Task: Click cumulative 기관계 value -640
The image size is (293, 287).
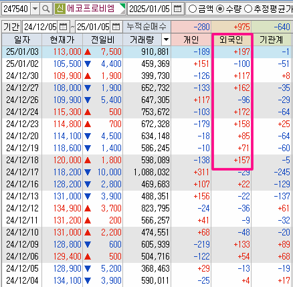Action: pyautogui.click(x=282, y=27)
